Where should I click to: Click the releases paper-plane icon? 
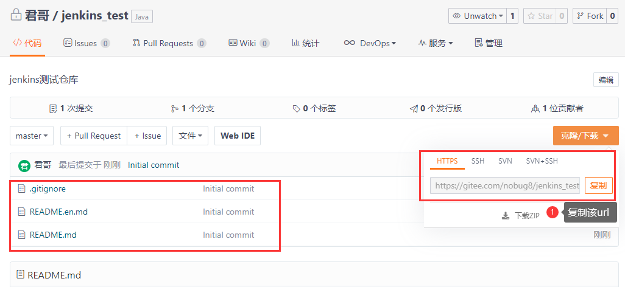point(414,109)
